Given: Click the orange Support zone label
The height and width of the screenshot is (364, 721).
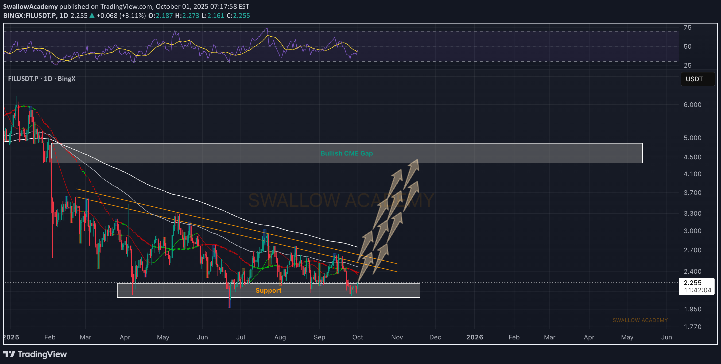Looking at the screenshot, I should [268, 291].
